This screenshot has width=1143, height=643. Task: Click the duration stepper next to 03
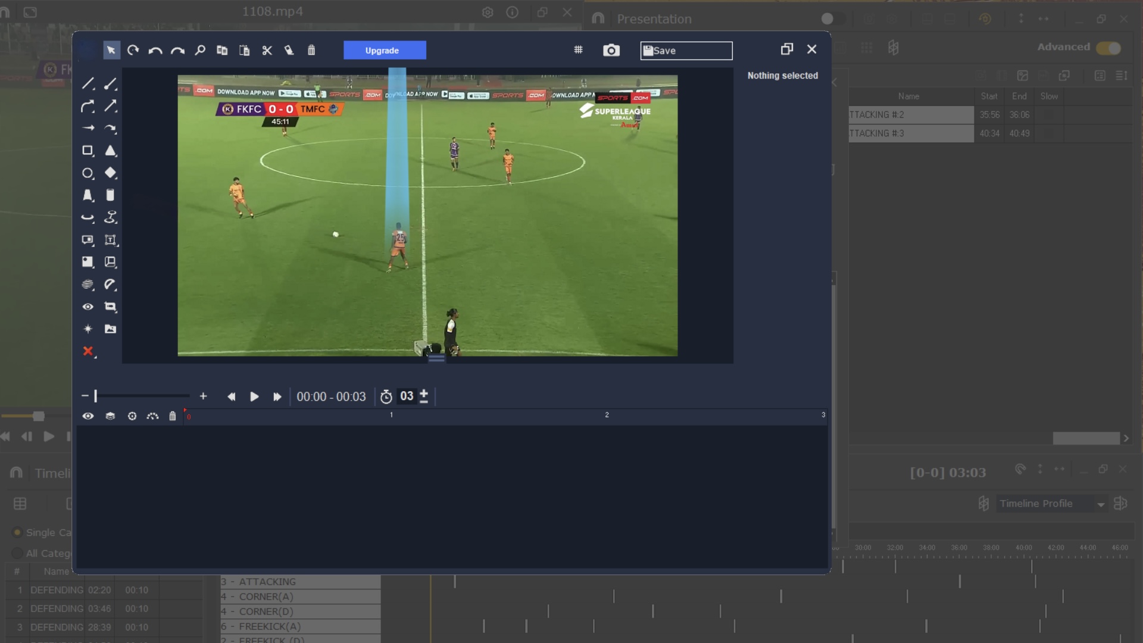pos(424,397)
